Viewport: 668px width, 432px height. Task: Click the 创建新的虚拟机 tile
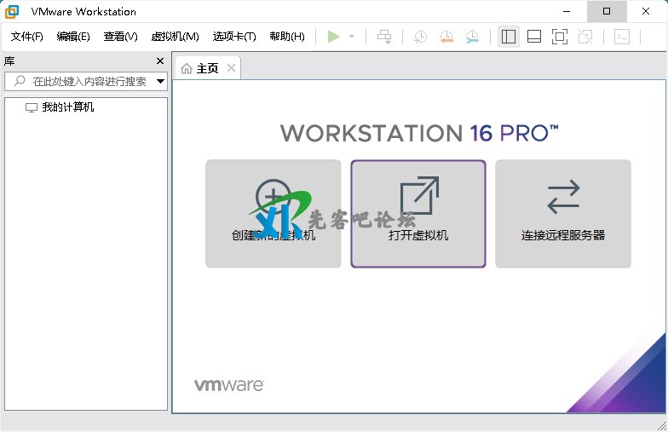tap(274, 214)
